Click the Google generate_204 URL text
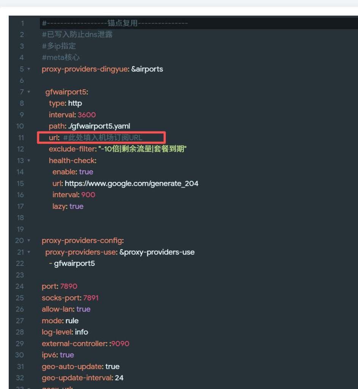 click(x=131, y=183)
